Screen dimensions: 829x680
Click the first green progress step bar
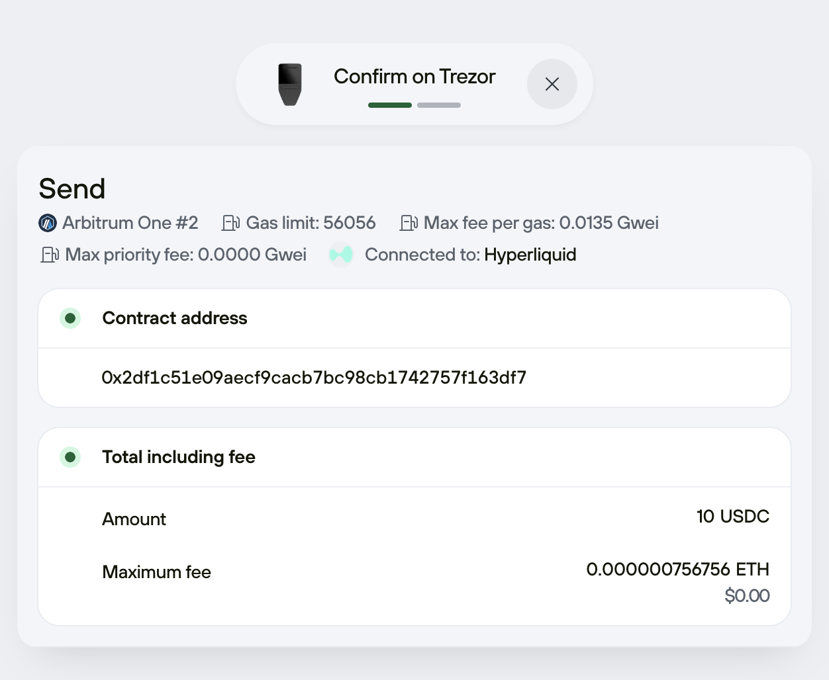pyautogui.click(x=390, y=105)
